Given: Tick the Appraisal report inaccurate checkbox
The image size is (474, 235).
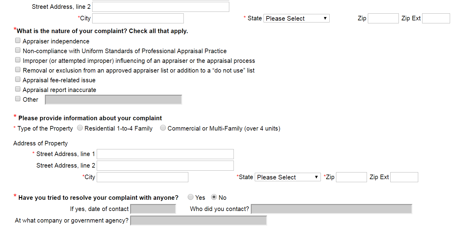Looking at the screenshot, I should point(18,89).
